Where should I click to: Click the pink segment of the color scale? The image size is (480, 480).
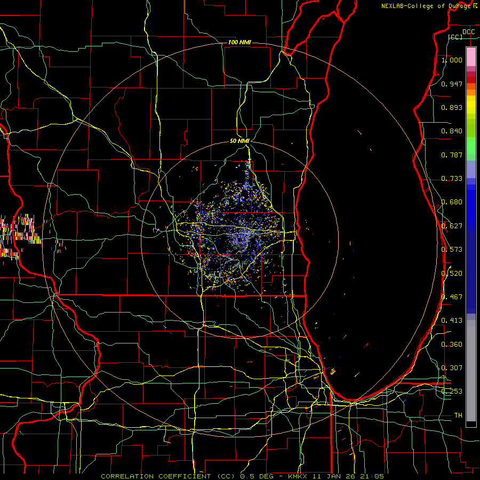click(471, 57)
